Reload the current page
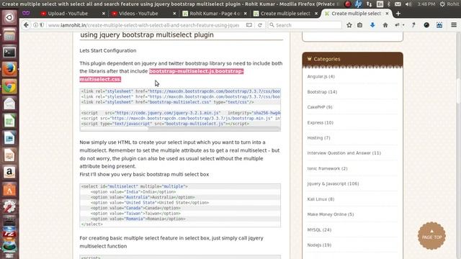 260,25
